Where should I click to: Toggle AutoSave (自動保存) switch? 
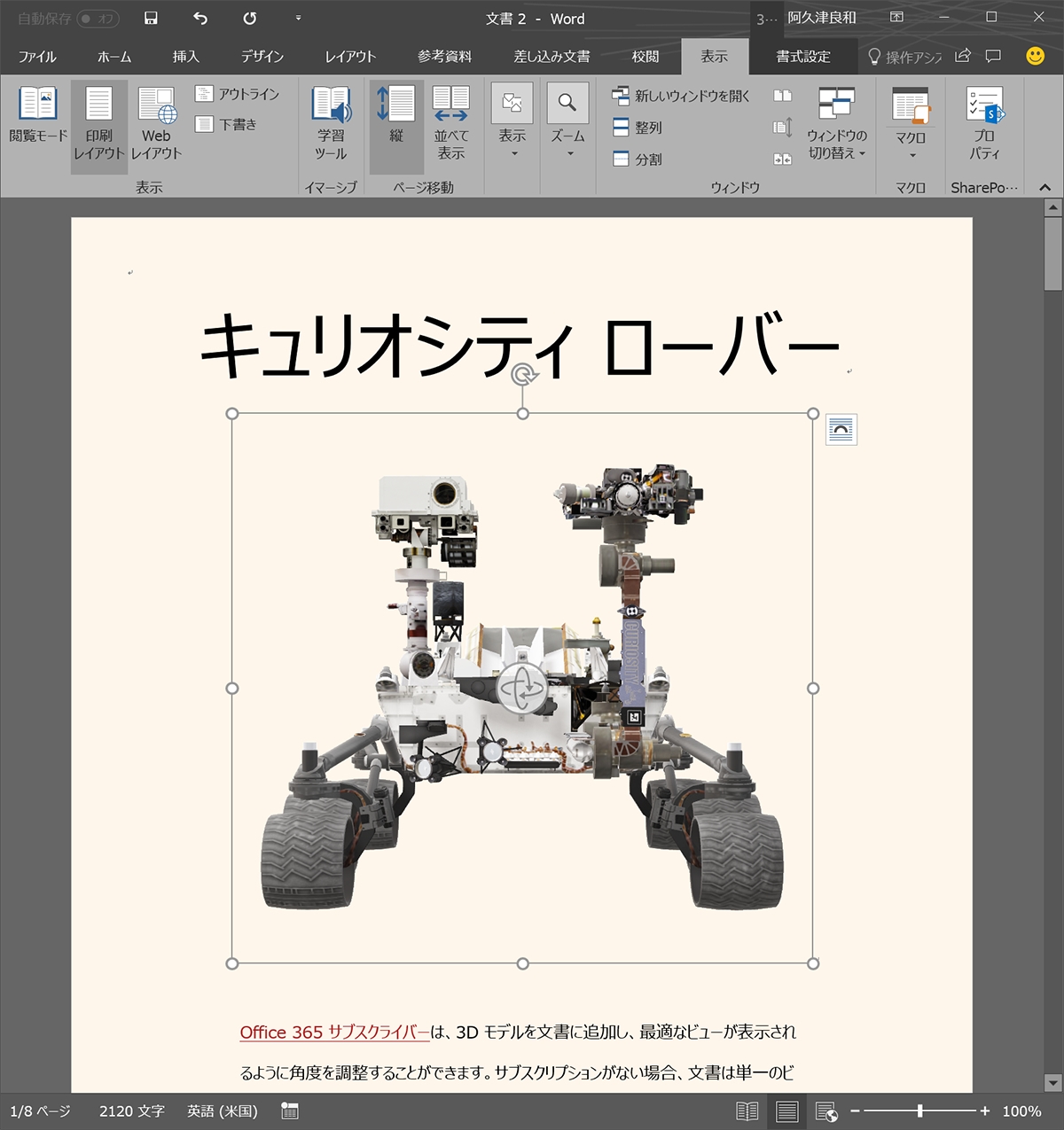click(98, 19)
